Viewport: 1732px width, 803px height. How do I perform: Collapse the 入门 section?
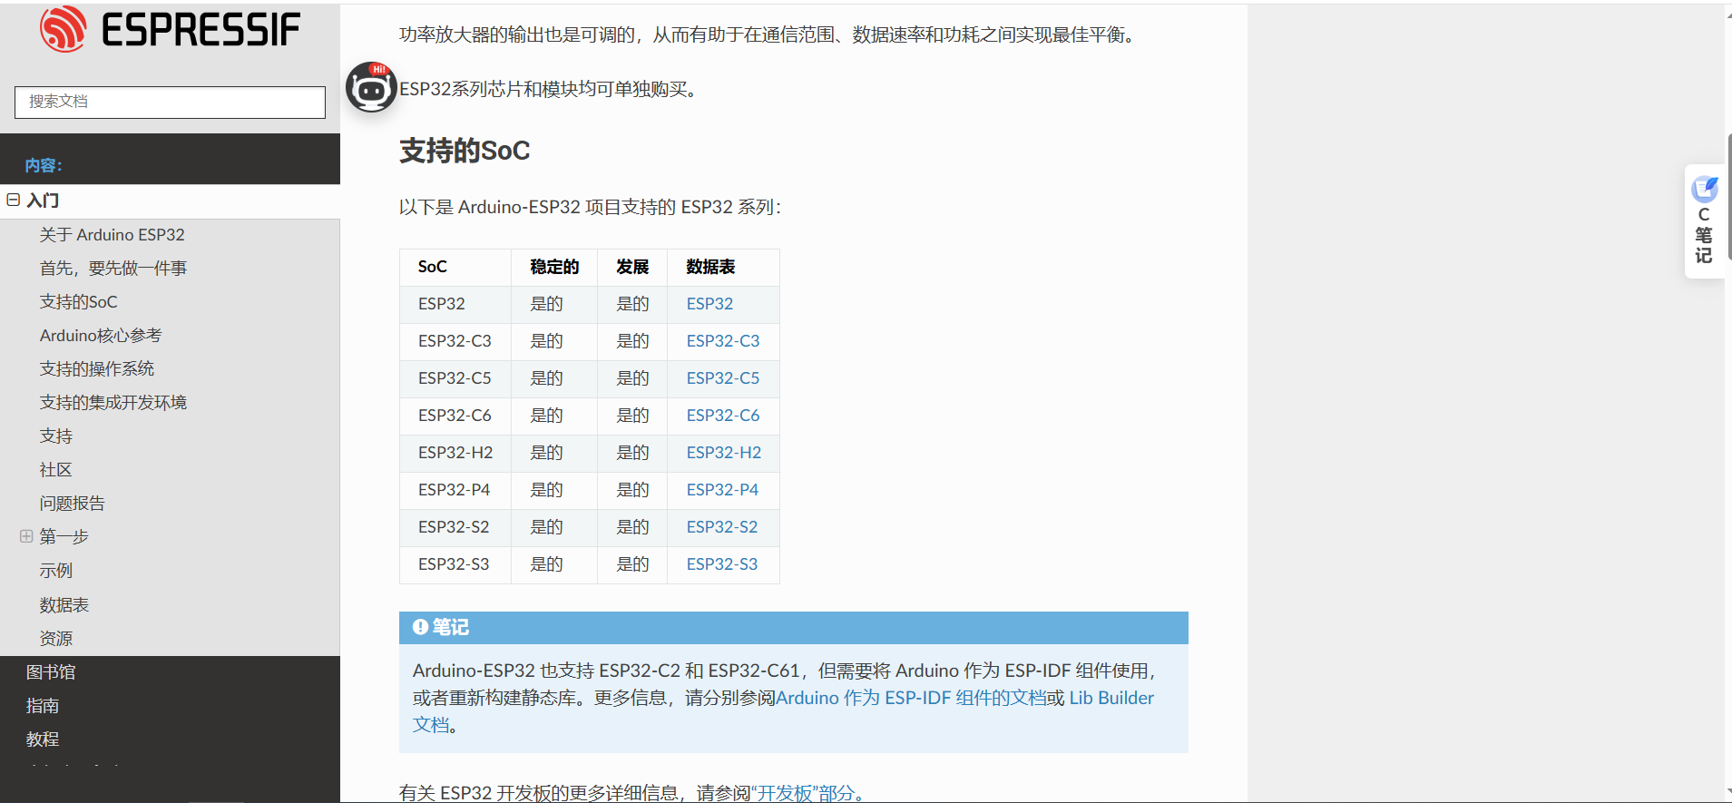(x=14, y=200)
